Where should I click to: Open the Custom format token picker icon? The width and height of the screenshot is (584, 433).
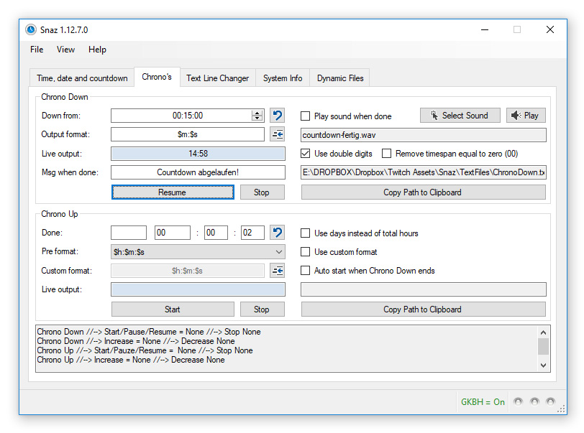[x=277, y=271]
